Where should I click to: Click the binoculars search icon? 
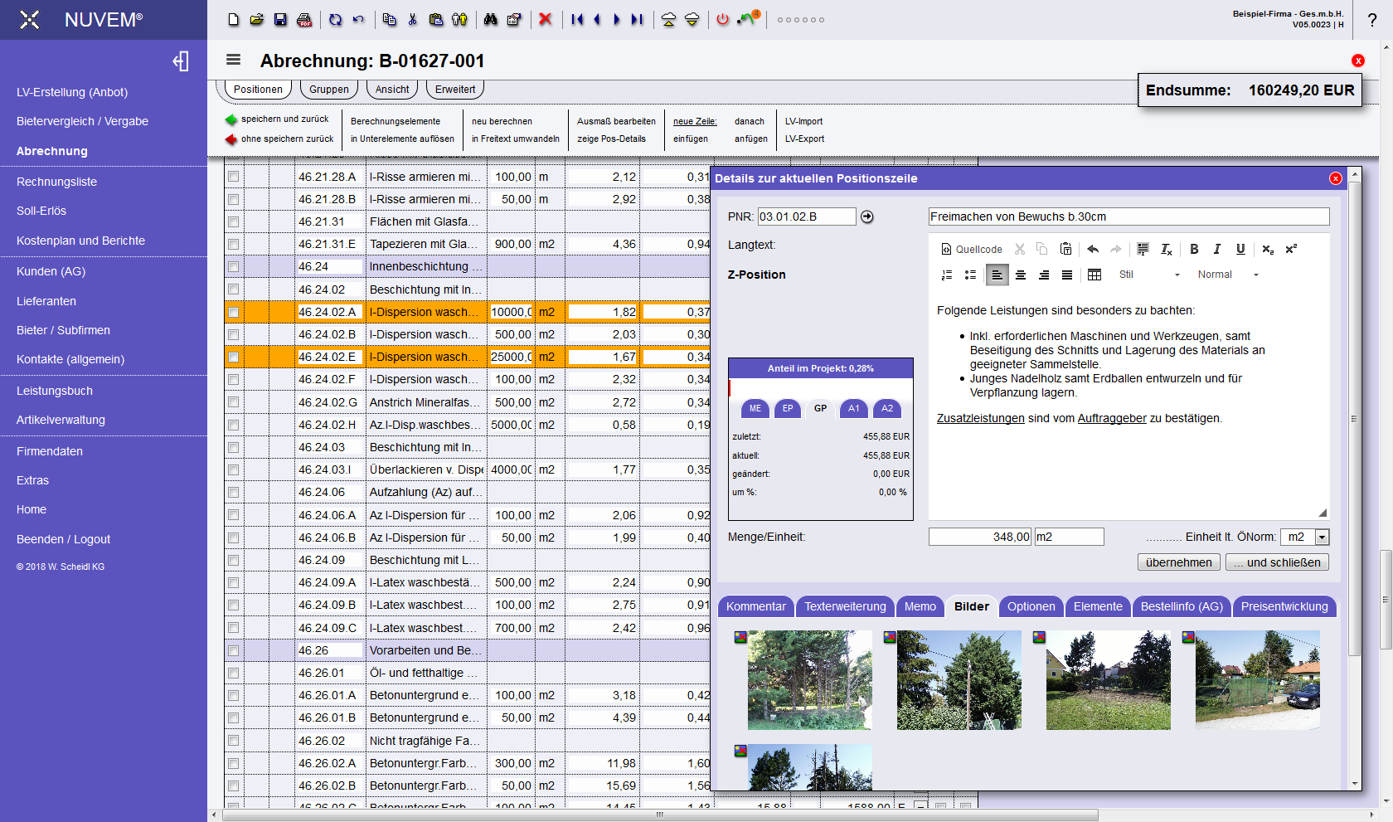click(490, 19)
